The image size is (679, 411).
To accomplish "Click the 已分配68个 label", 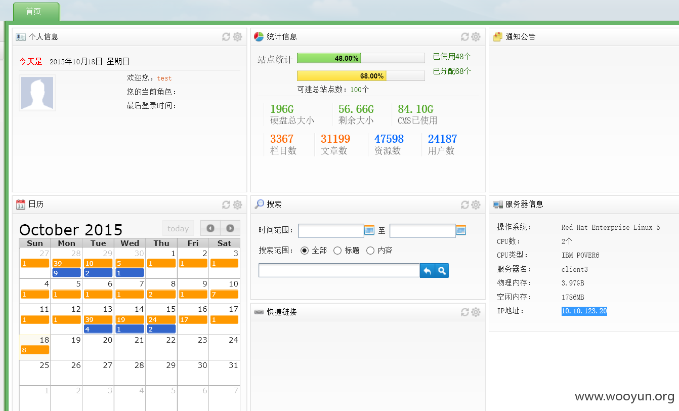I will pyautogui.click(x=452, y=71).
